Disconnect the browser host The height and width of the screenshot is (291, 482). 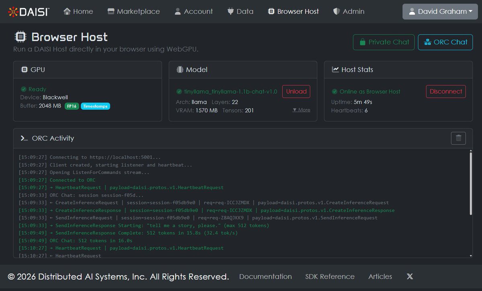pos(446,92)
